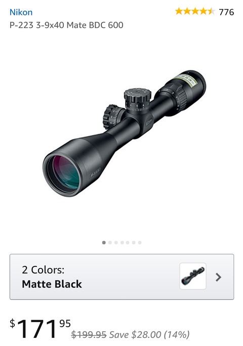Screen dimensions: 243x346
Task: Open the Matte Black color dropdown
Action: coord(121,276)
